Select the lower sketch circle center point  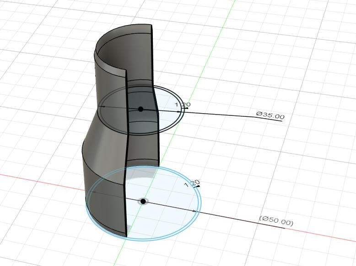point(143,201)
